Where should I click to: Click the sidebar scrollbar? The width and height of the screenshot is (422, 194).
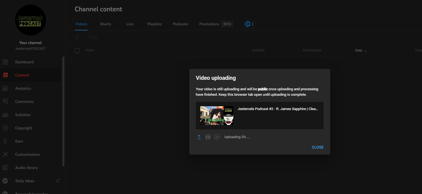(63, 111)
